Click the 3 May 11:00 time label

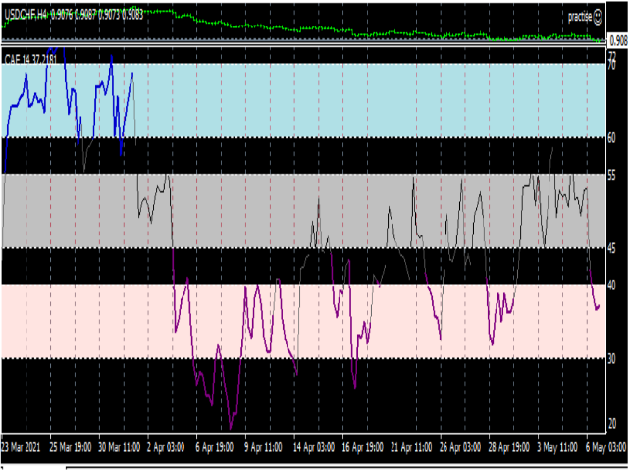pyautogui.click(x=557, y=447)
